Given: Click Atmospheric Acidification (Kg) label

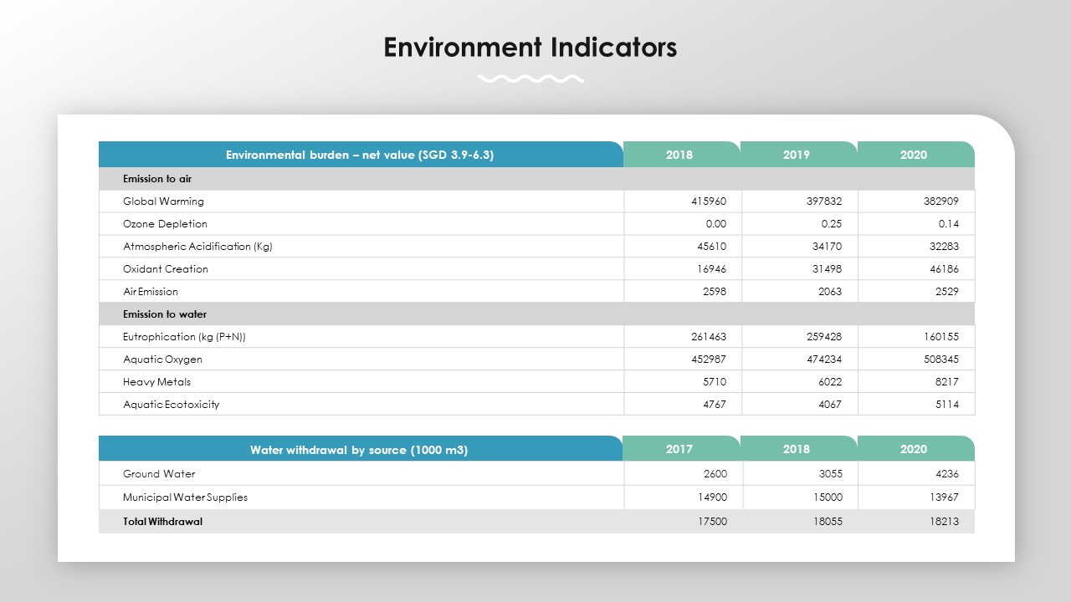Looking at the screenshot, I should coord(197,247).
